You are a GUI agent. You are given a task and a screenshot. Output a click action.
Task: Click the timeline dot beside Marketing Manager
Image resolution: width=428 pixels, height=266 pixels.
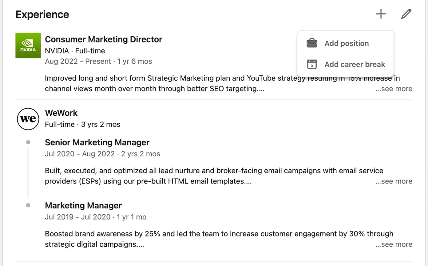[x=28, y=205]
